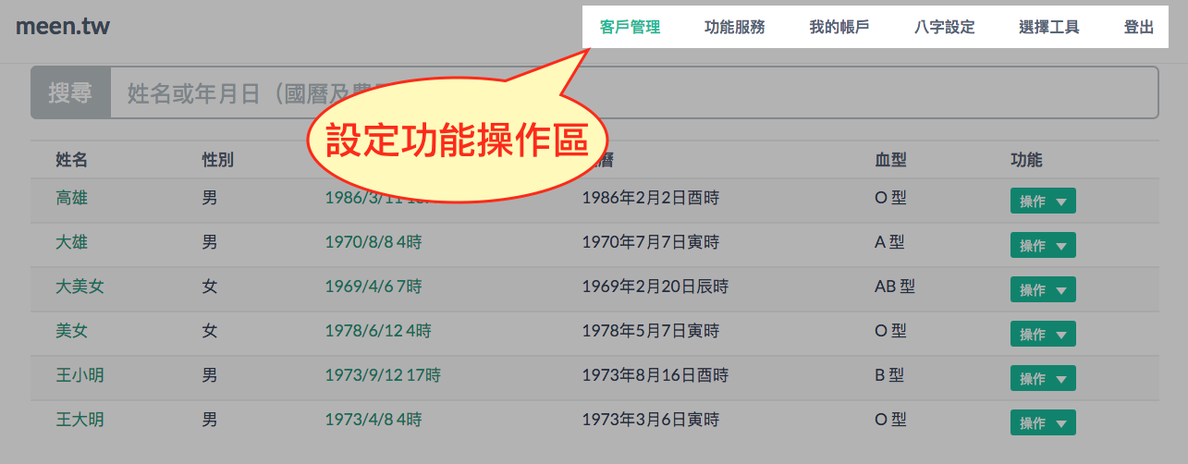
Task: Click the 功能 column header
Action: click(x=1026, y=160)
